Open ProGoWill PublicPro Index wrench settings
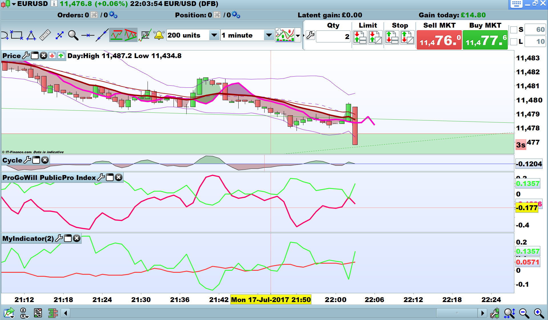 [x=101, y=178]
